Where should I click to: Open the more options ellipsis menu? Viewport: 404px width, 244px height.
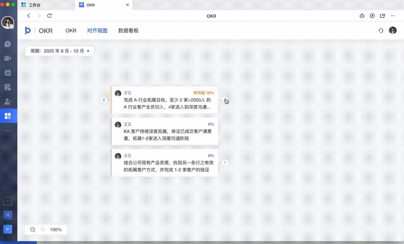click(x=393, y=16)
